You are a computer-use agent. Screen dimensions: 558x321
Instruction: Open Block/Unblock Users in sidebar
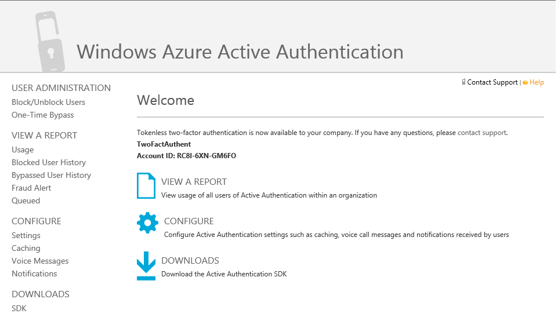coord(48,102)
